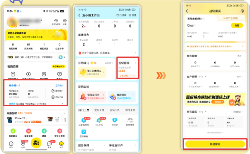Select the 其他工具 tab
Viewport: 250px width, 154px height.
point(130,110)
